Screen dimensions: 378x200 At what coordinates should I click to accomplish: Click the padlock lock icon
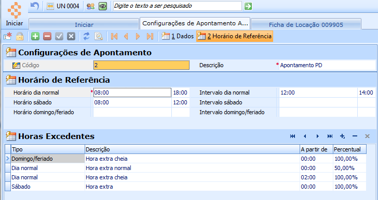tap(20, 36)
